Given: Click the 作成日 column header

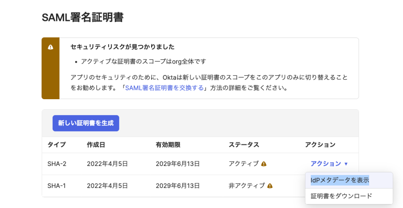Looking at the screenshot, I should 96,144.
